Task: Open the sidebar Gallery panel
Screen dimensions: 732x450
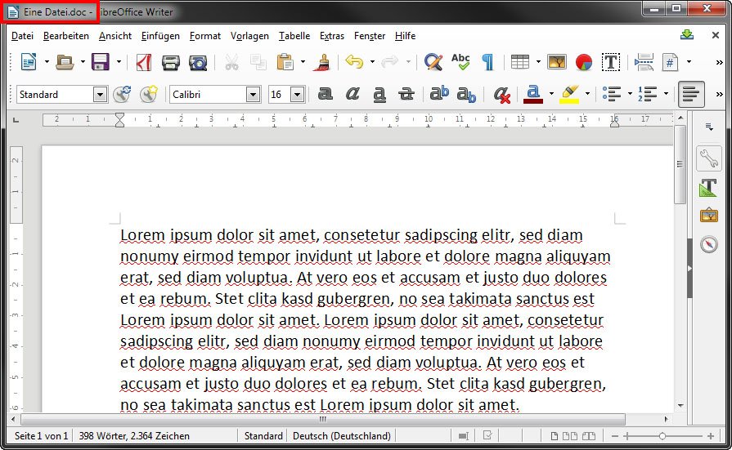Action: coord(708,216)
